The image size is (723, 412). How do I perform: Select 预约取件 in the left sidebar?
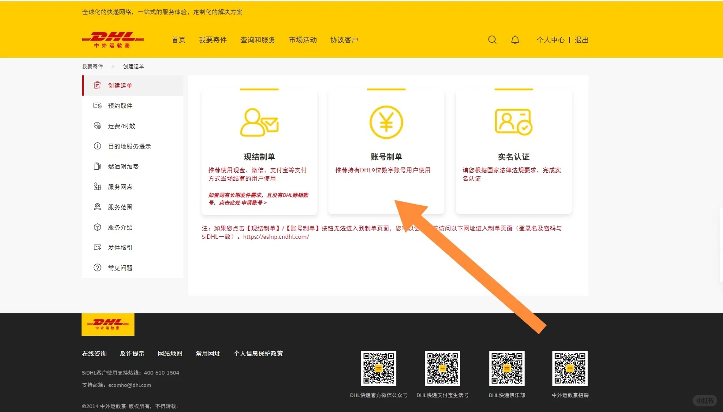[120, 106]
